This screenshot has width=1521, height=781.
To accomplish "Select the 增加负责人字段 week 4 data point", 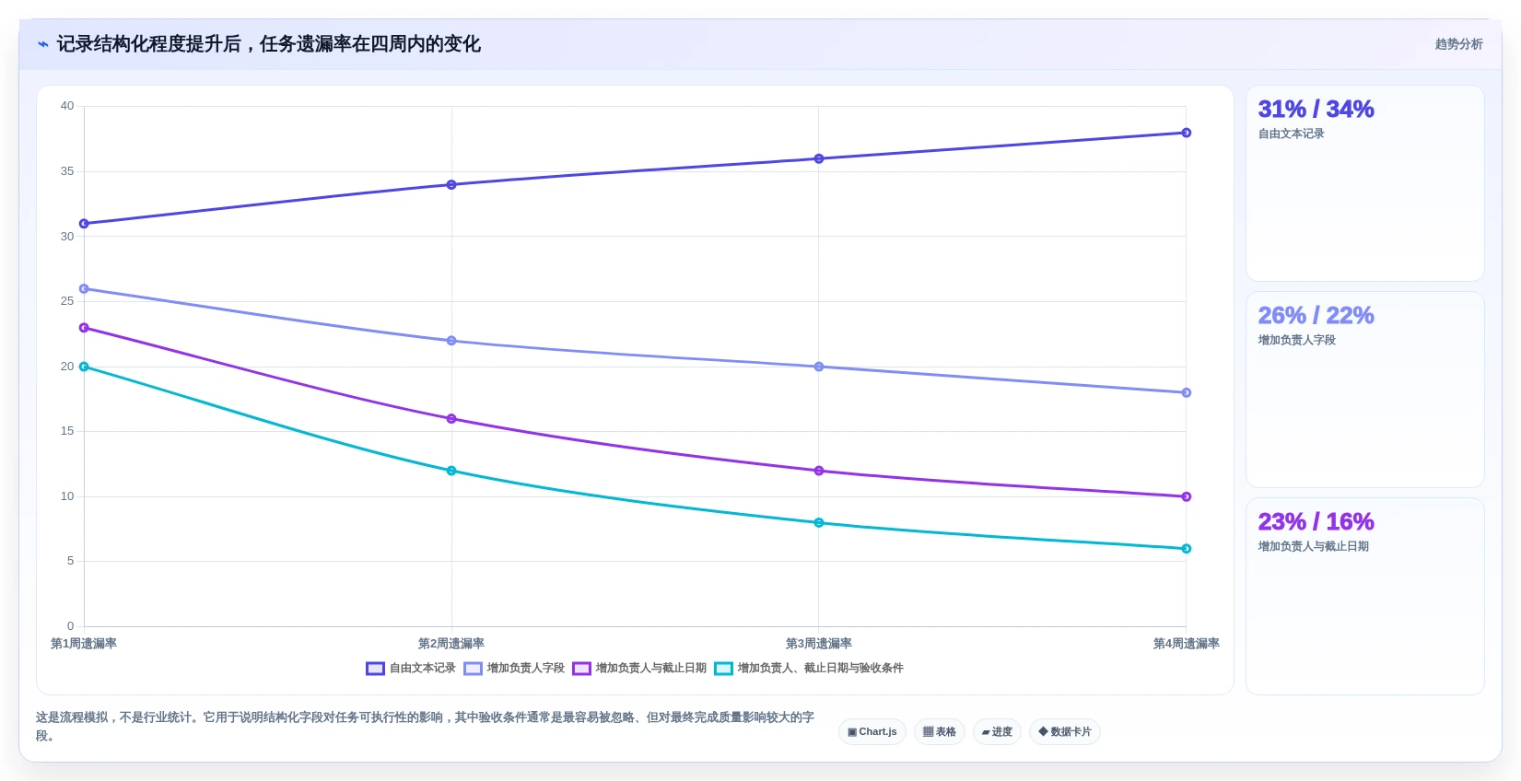I will pyautogui.click(x=1187, y=393).
